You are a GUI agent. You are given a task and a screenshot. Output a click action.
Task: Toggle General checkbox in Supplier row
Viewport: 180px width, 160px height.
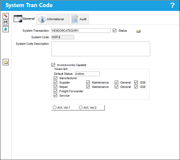pyautogui.click(x=116, y=82)
